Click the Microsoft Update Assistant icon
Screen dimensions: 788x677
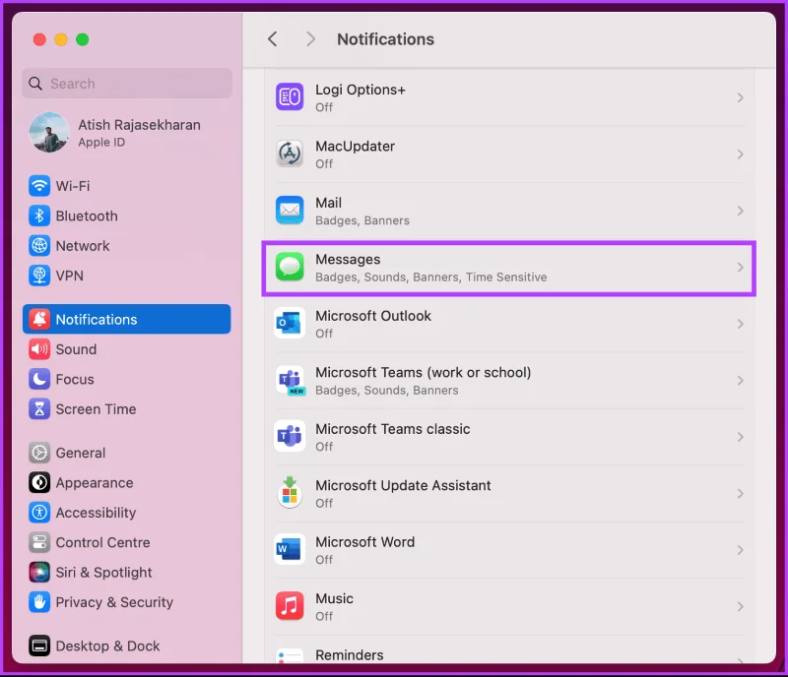pyautogui.click(x=290, y=493)
